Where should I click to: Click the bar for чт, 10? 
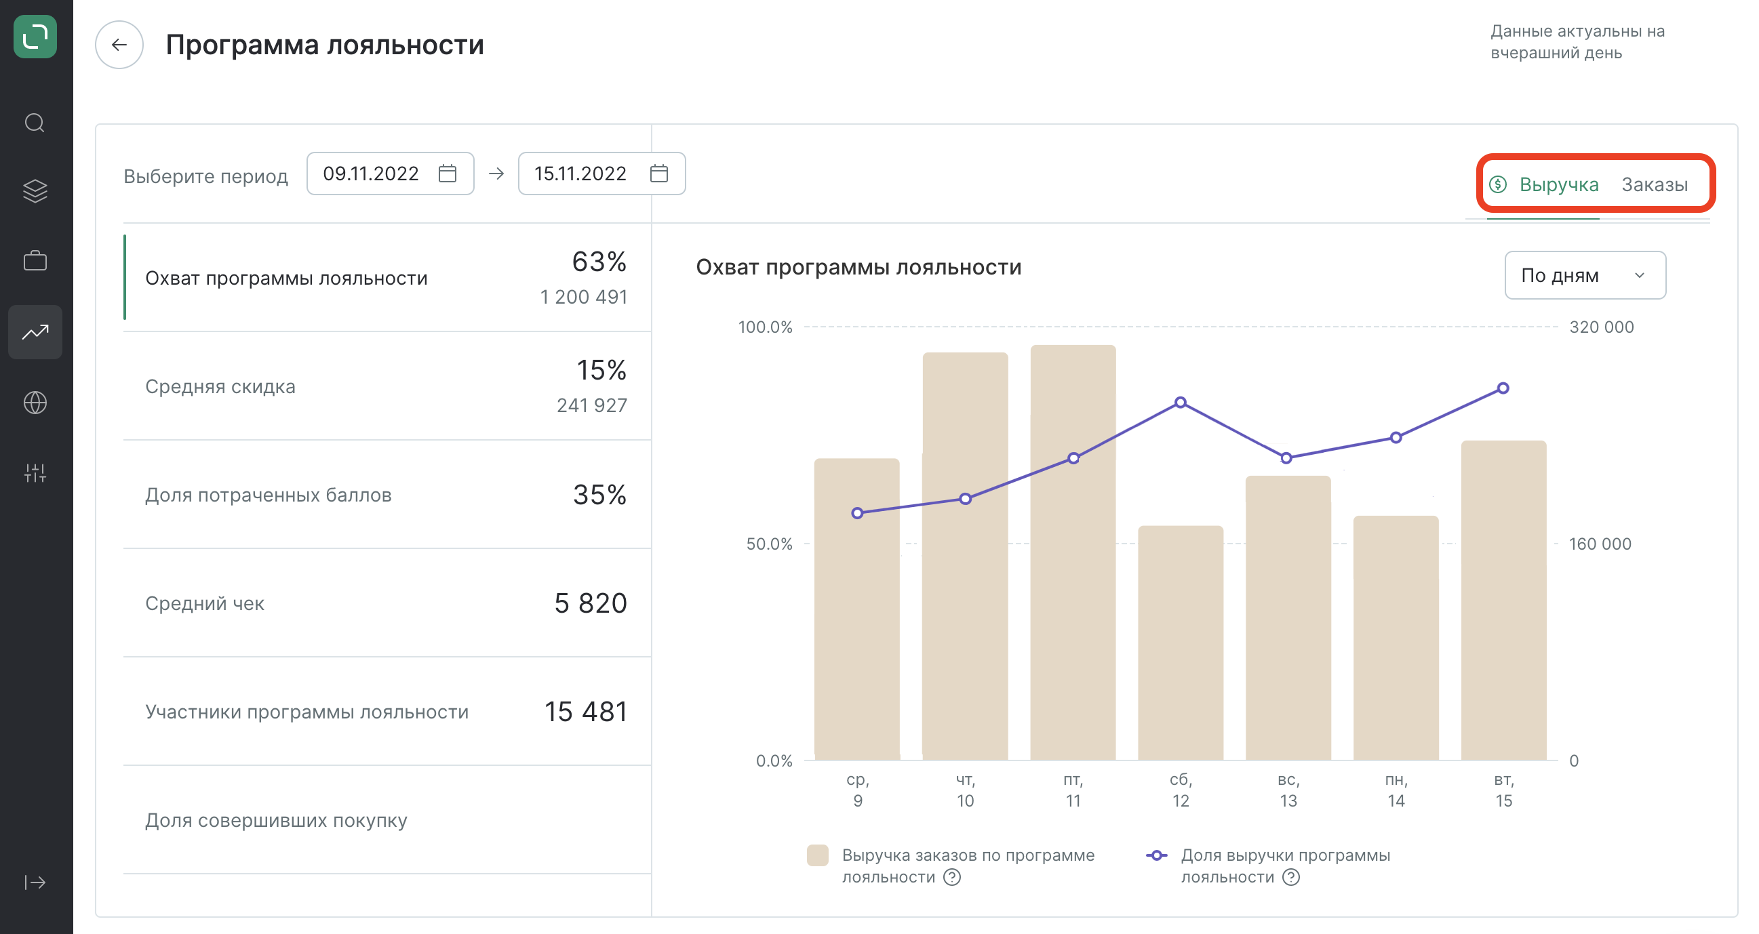tap(965, 556)
